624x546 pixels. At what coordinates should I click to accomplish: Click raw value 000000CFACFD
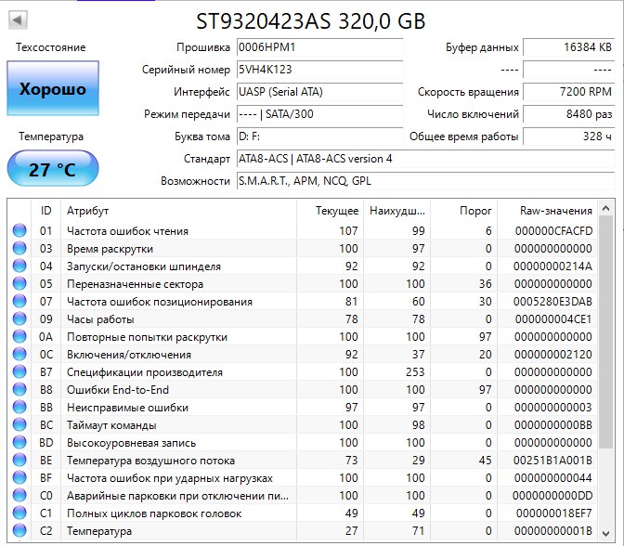click(553, 231)
